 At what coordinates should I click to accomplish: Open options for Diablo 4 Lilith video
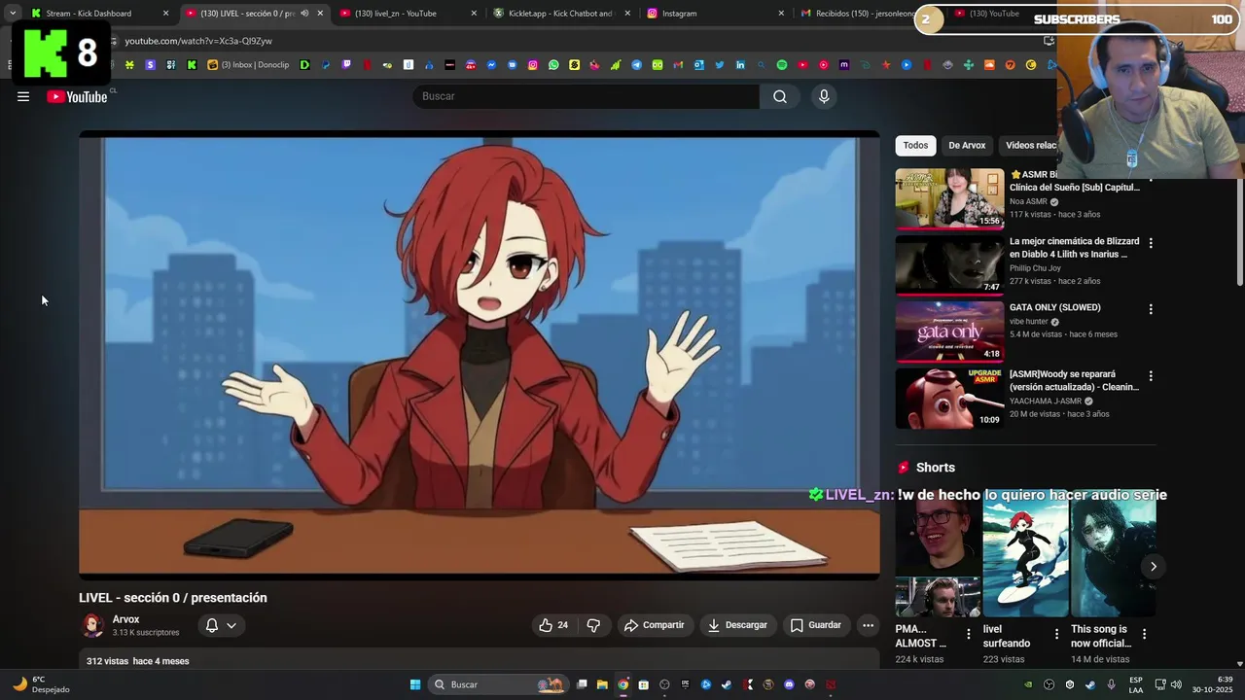[x=1151, y=243]
